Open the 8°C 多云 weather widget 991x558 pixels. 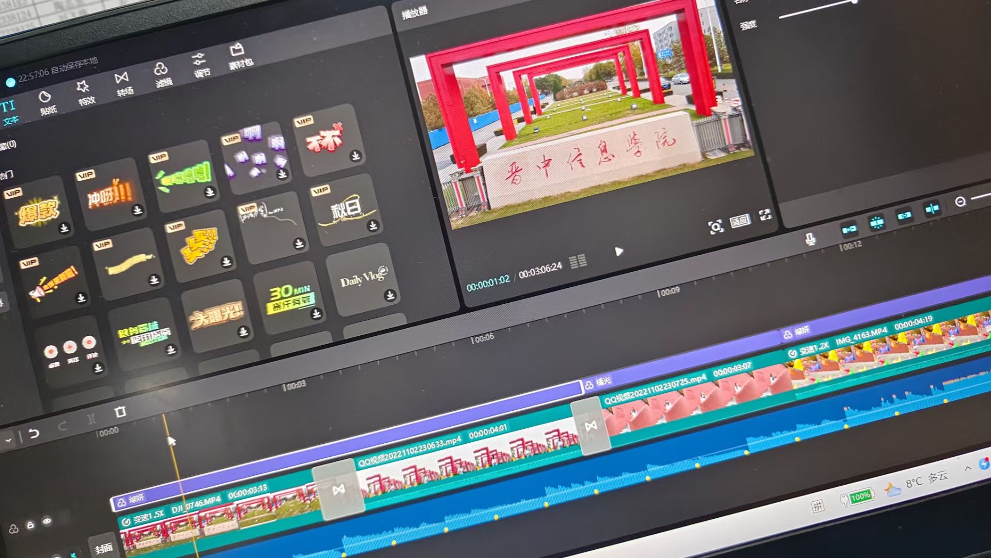pos(916,483)
